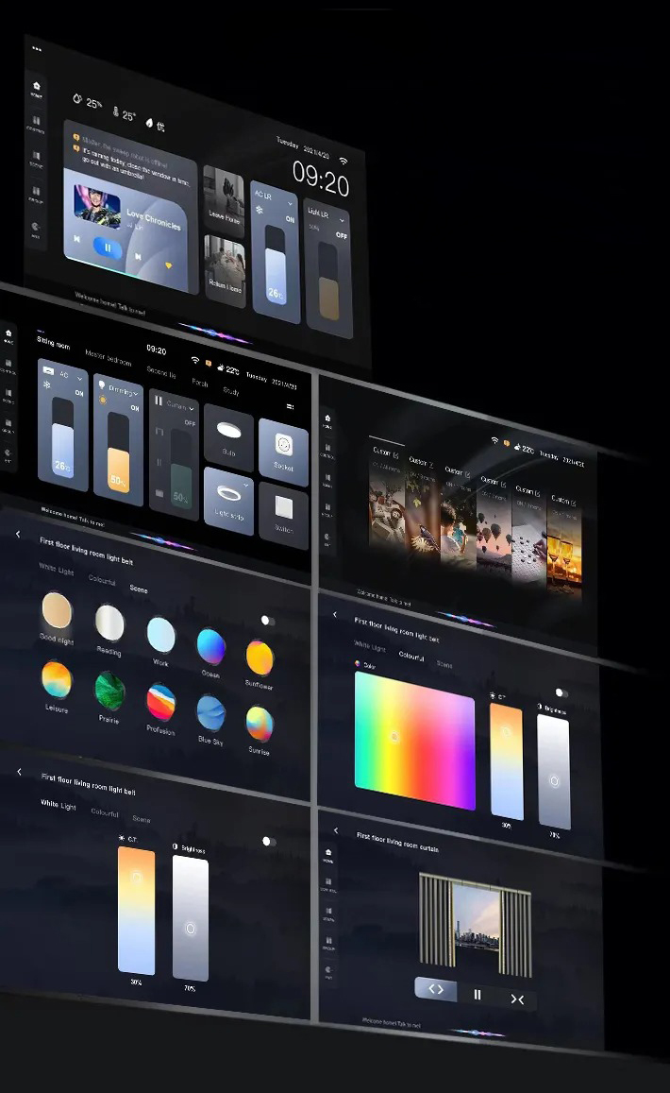670x1093 pixels.
Task: Pause the Love Chronicles track
Action: 108,248
